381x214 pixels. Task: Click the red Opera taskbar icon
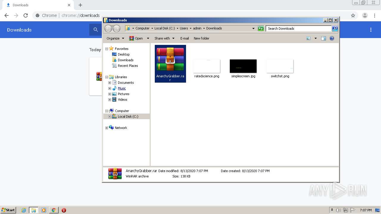(x=64, y=210)
